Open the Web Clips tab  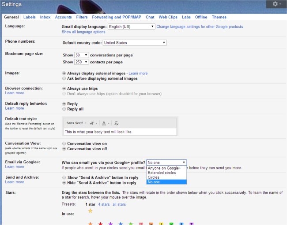(168, 17)
